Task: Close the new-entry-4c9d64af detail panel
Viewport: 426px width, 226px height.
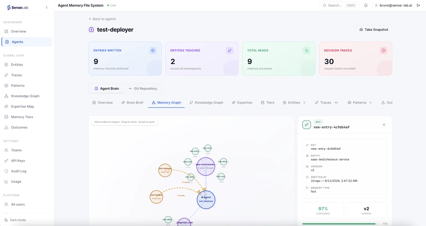Action: tap(384, 125)
